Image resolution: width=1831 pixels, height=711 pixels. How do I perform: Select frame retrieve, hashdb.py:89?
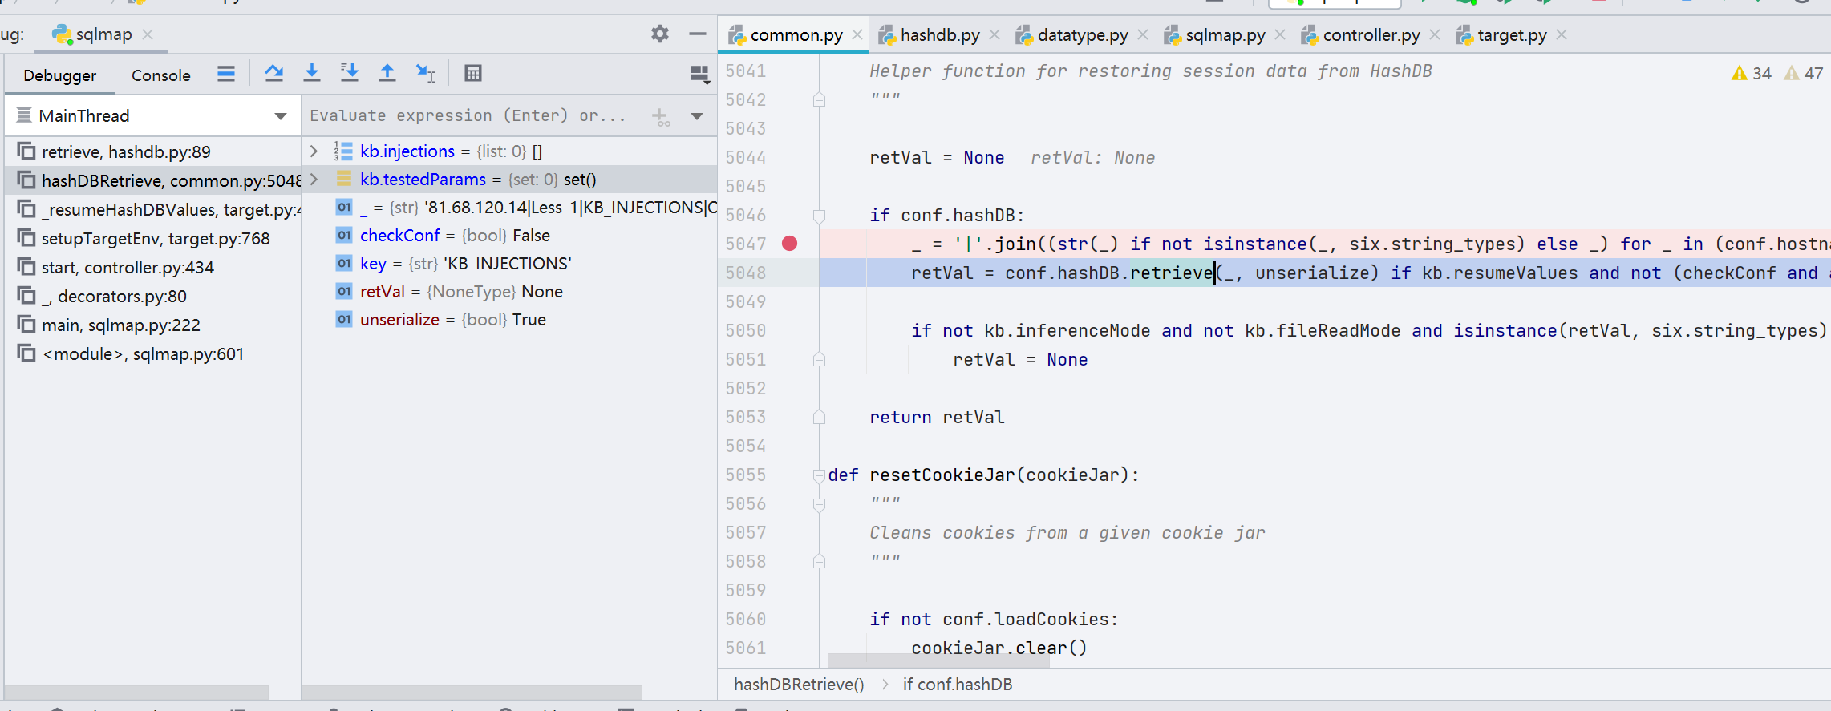click(x=152, y=151)
